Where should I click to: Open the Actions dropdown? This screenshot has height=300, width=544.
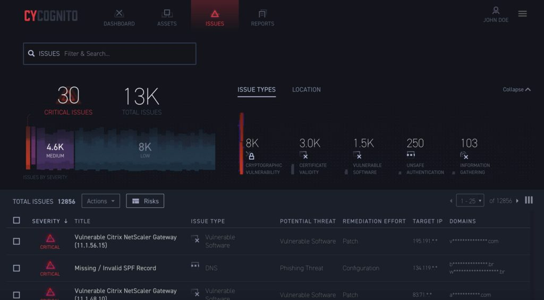(100, 201)
